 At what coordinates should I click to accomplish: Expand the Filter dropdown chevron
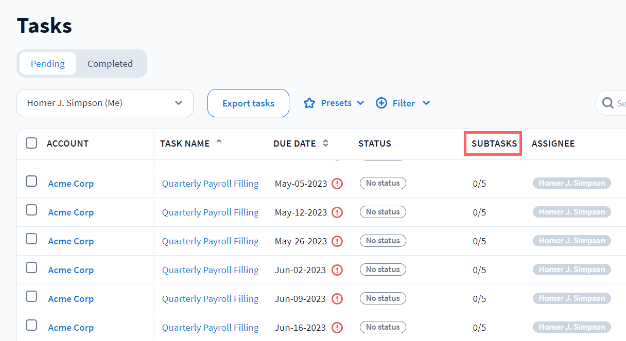[426, 103]
